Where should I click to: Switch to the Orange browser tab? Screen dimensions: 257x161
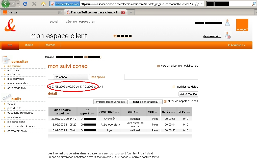(32, 12)
